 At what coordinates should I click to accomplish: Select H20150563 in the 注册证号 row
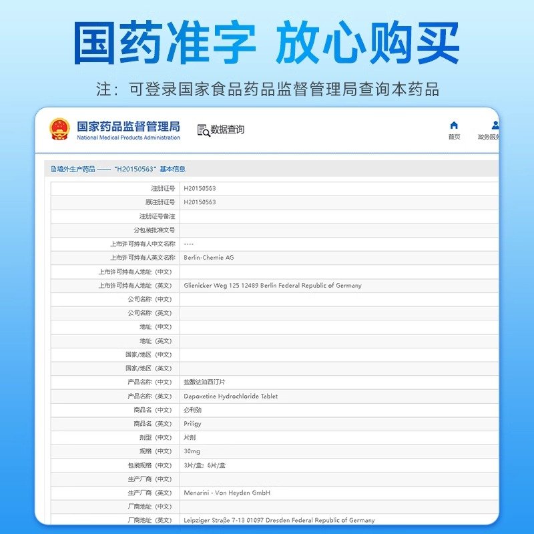click(x=200, y=188)
